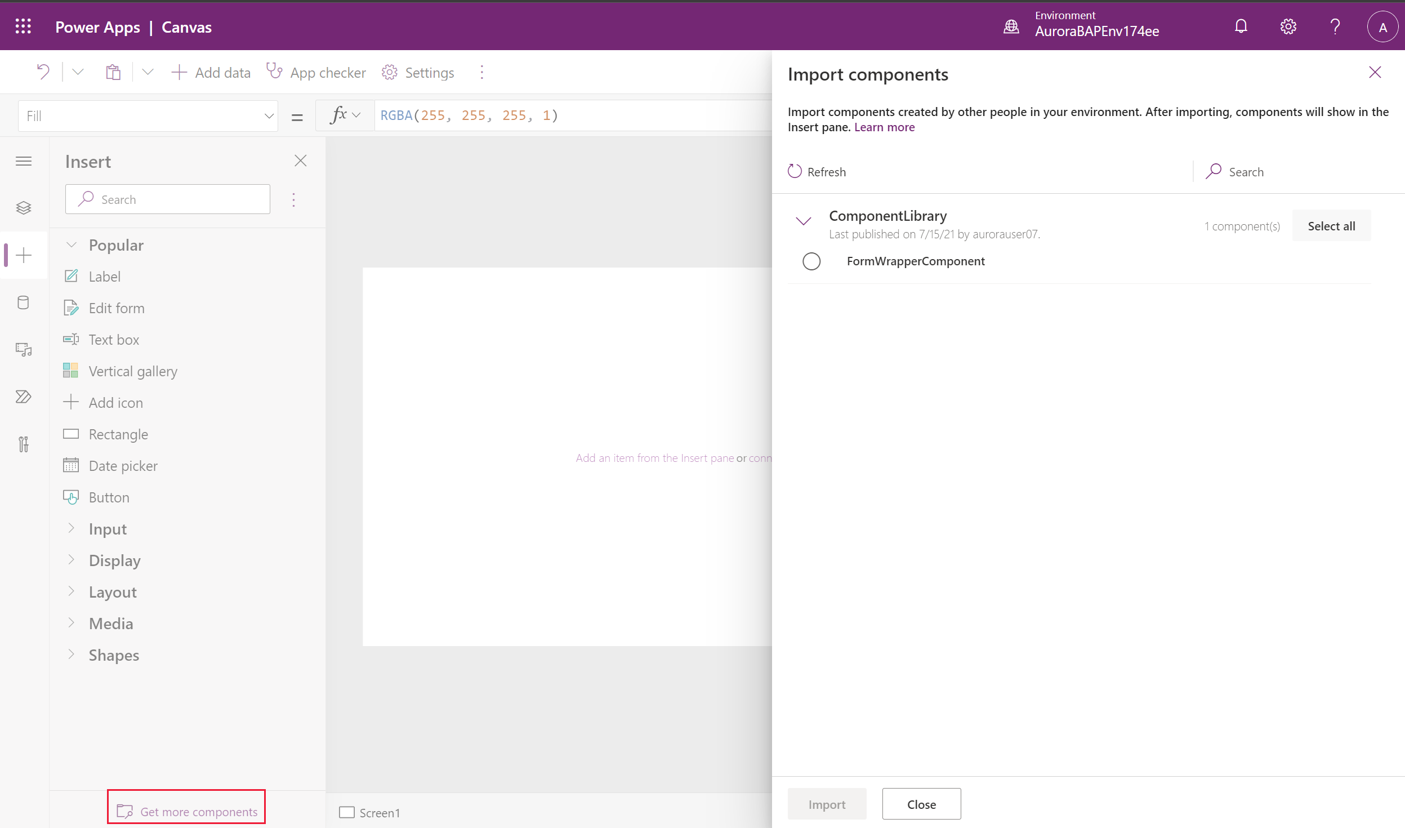Click Import button for selected component
Screen dimensions: 1405x828
click(827, 803)
